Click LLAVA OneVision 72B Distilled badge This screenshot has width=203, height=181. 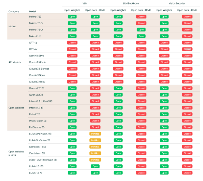point(95,134)
